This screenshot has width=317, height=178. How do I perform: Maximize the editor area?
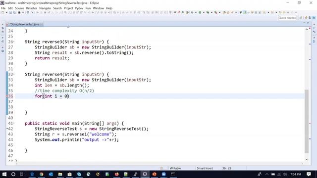(x=308, y=23)
